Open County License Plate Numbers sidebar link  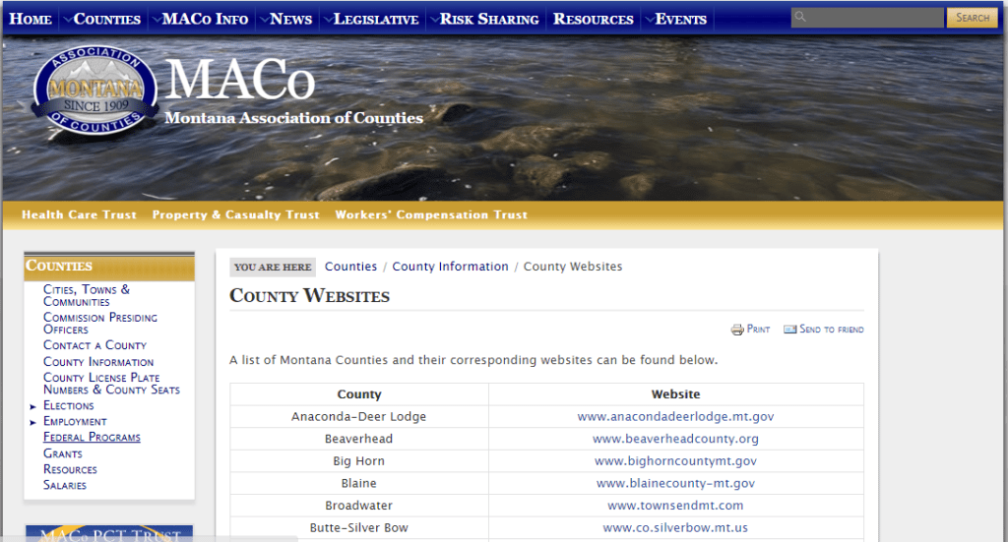(x=112, y=384)
